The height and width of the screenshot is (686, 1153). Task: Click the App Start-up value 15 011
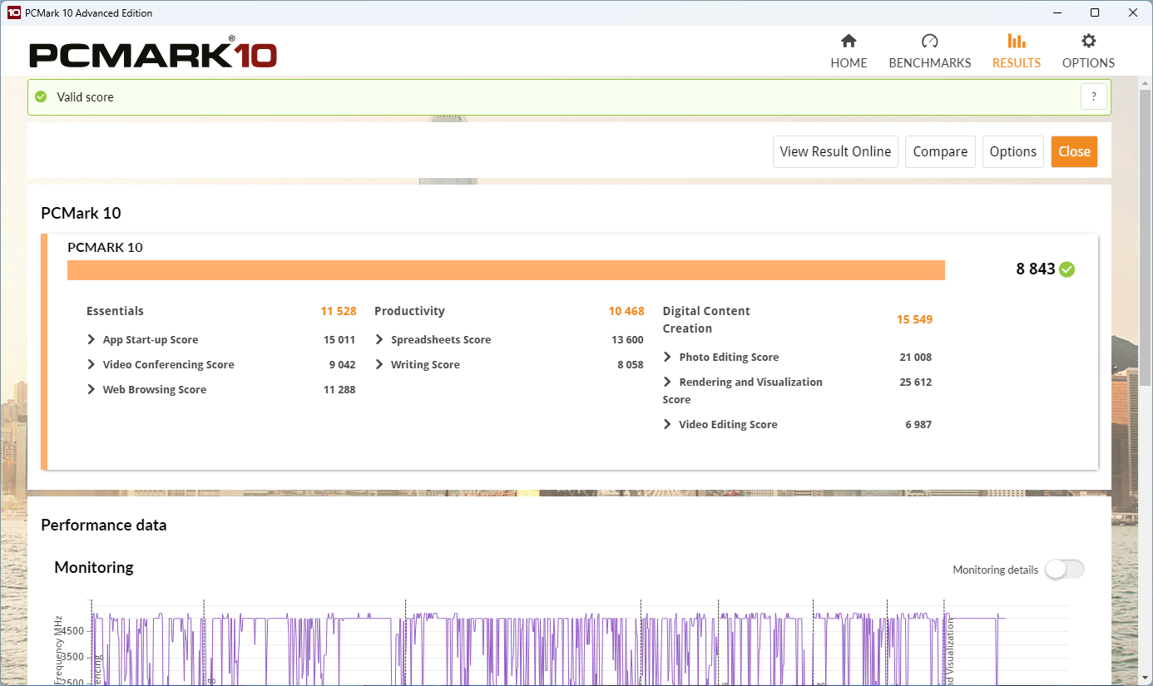tap(339, 339)
